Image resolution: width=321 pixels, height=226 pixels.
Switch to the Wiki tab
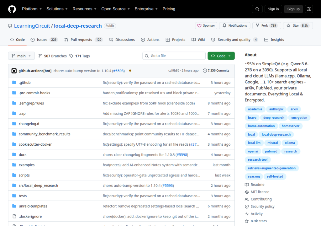coord(198,40)
